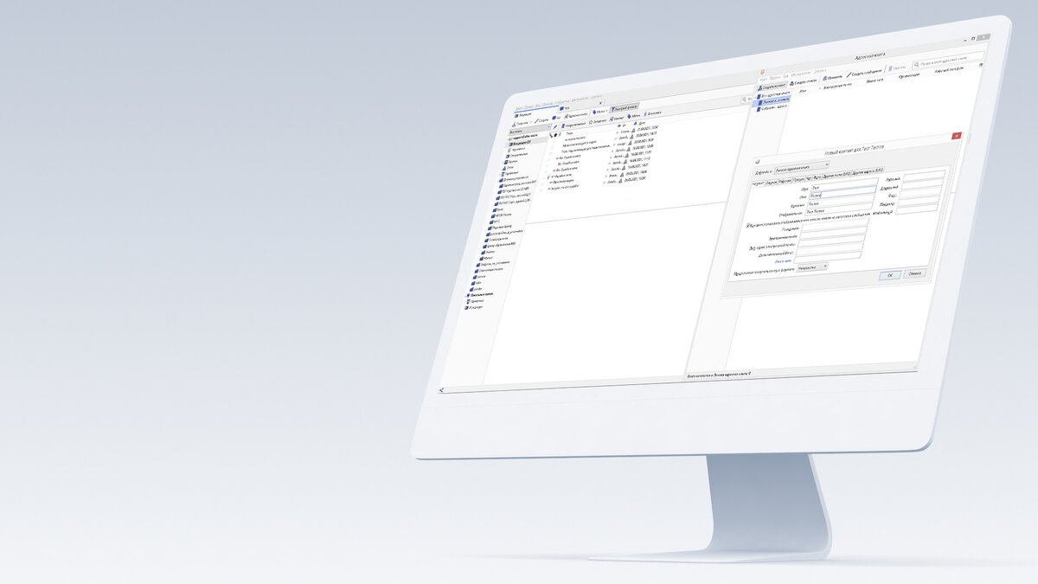Click 'Изменить' in Address Book toolbar

click(x=833, y=77)
